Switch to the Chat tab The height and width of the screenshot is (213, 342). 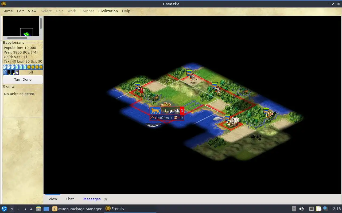[70, 199]
